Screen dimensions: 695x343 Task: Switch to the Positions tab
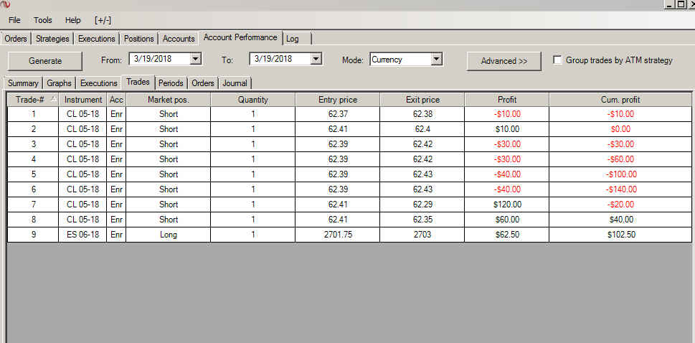138,39
